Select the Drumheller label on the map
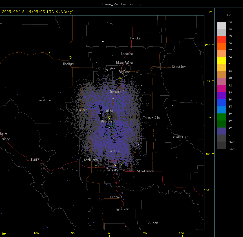Viewport: 243px width, 237px height. coord(180,137)
